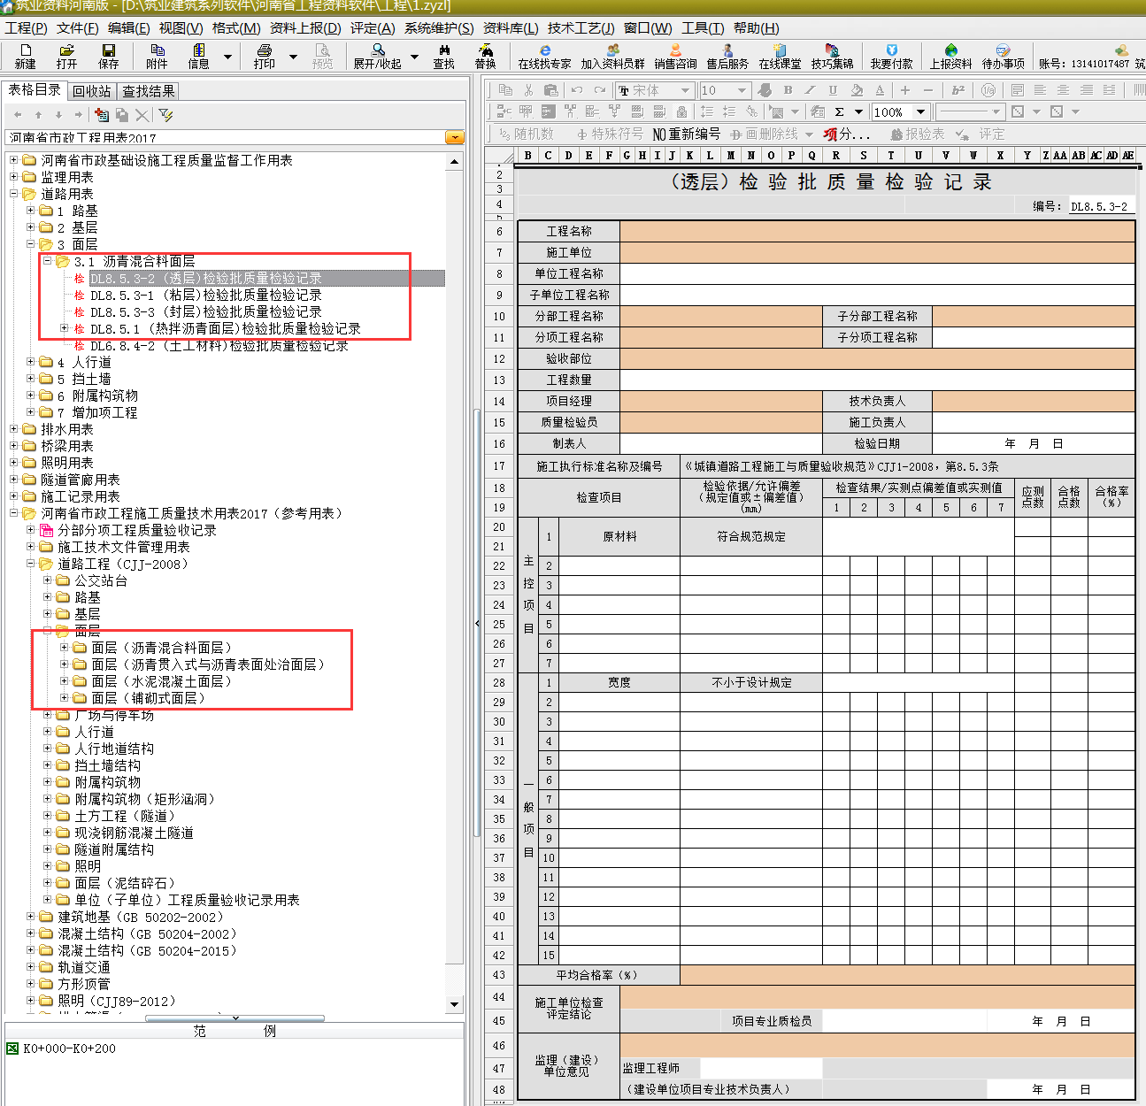Click the add-table icon in directory toolbar
The height and width of the screenshot is (1106, 1146).
point(102,115)
